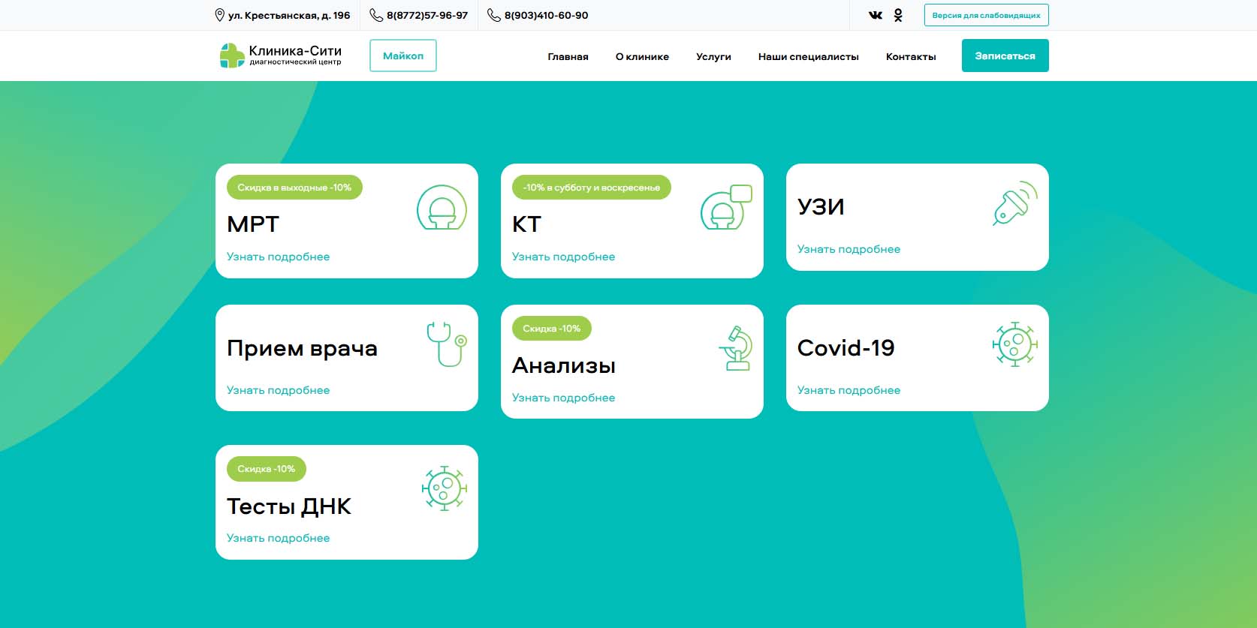Viewport: 1257px width, 628px height.
Task: Open the Майкоп city selector
Action: tap(402, 56)
